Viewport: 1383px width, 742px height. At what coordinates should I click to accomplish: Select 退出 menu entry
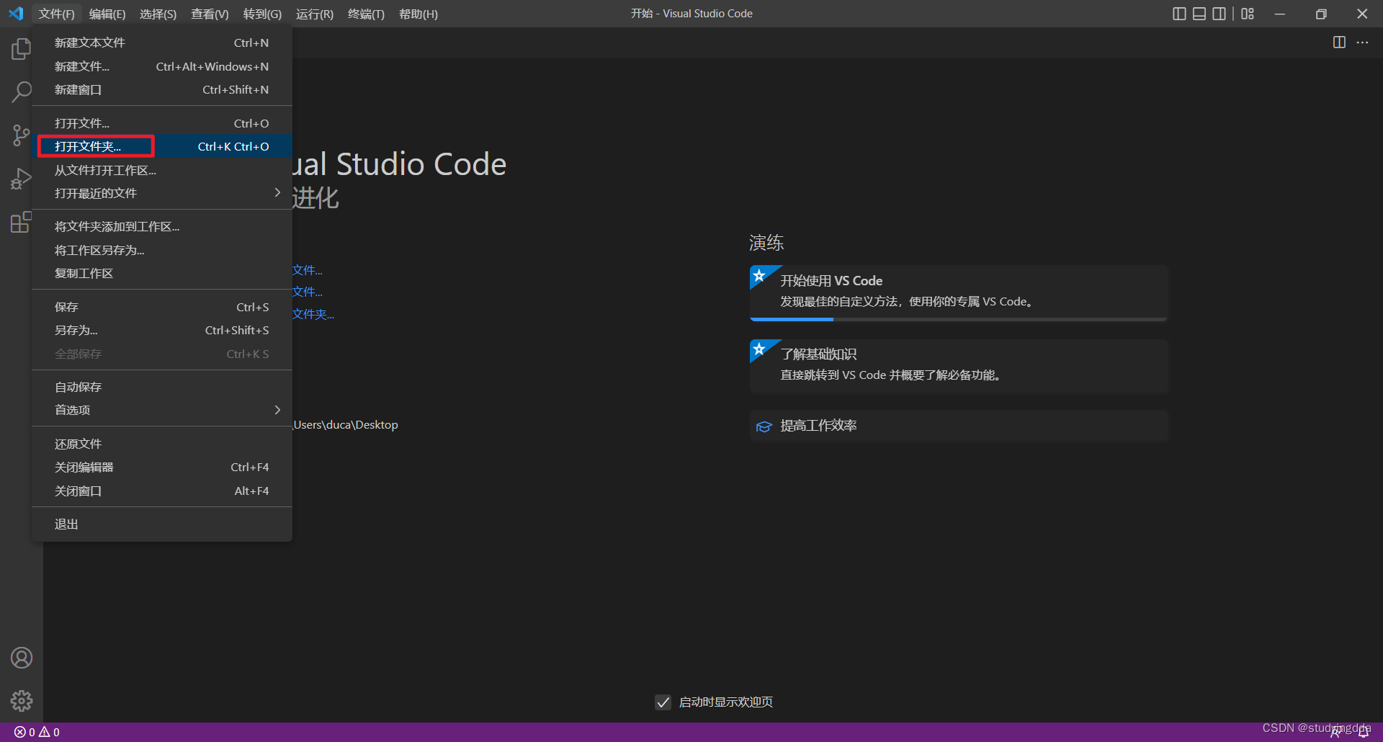coord(162,524)
